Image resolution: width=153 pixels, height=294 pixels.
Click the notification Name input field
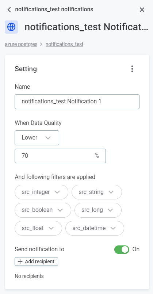click(77, 102)
